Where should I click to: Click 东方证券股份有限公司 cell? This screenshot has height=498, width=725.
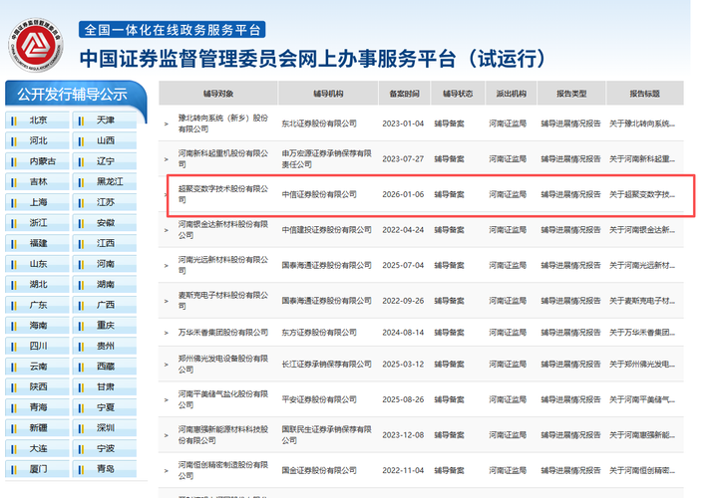[319, 332]
